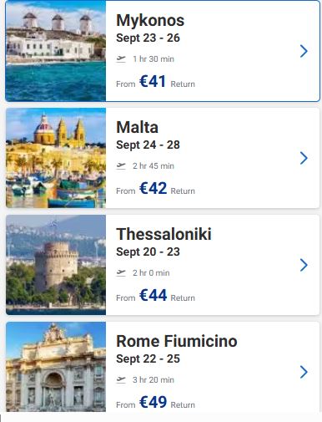
Task: Click the Mykonos destination title
Action: pyautogui.click(x=150, y=21)
